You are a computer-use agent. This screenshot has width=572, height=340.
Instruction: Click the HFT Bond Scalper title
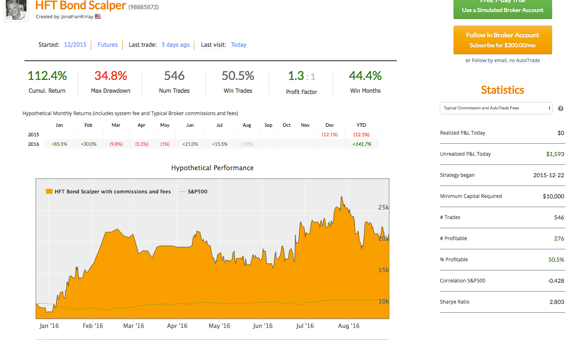[81, 6]
